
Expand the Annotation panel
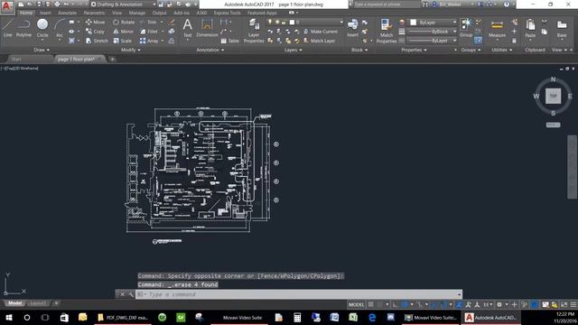(x=210, y=50)
